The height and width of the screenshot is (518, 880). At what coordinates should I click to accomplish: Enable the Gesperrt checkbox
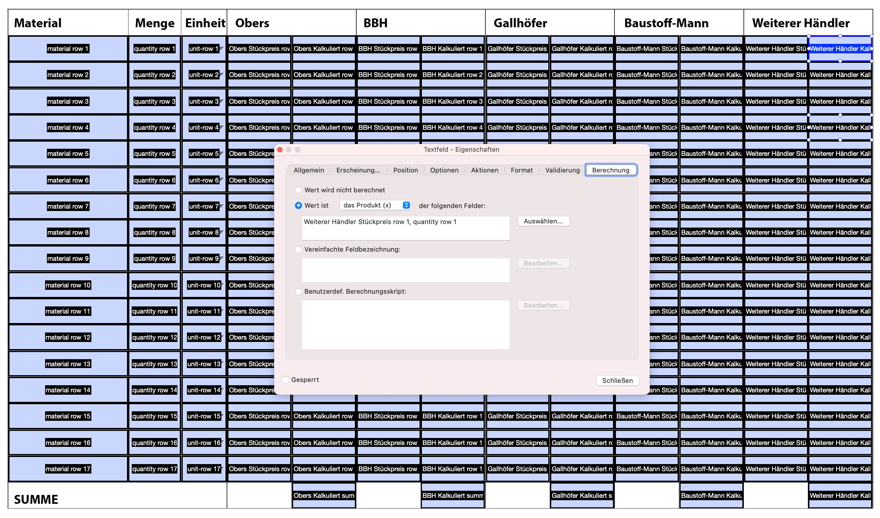(285, 380)
